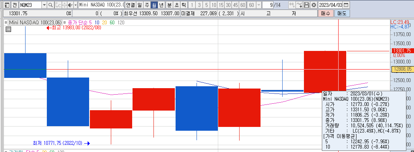414x152 pixels.
Task: Click the 미결제 227,069 open interest value
Action: pyautogui.click(x=209, y=13)
